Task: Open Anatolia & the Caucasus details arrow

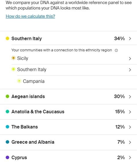Action: [130, 112]
